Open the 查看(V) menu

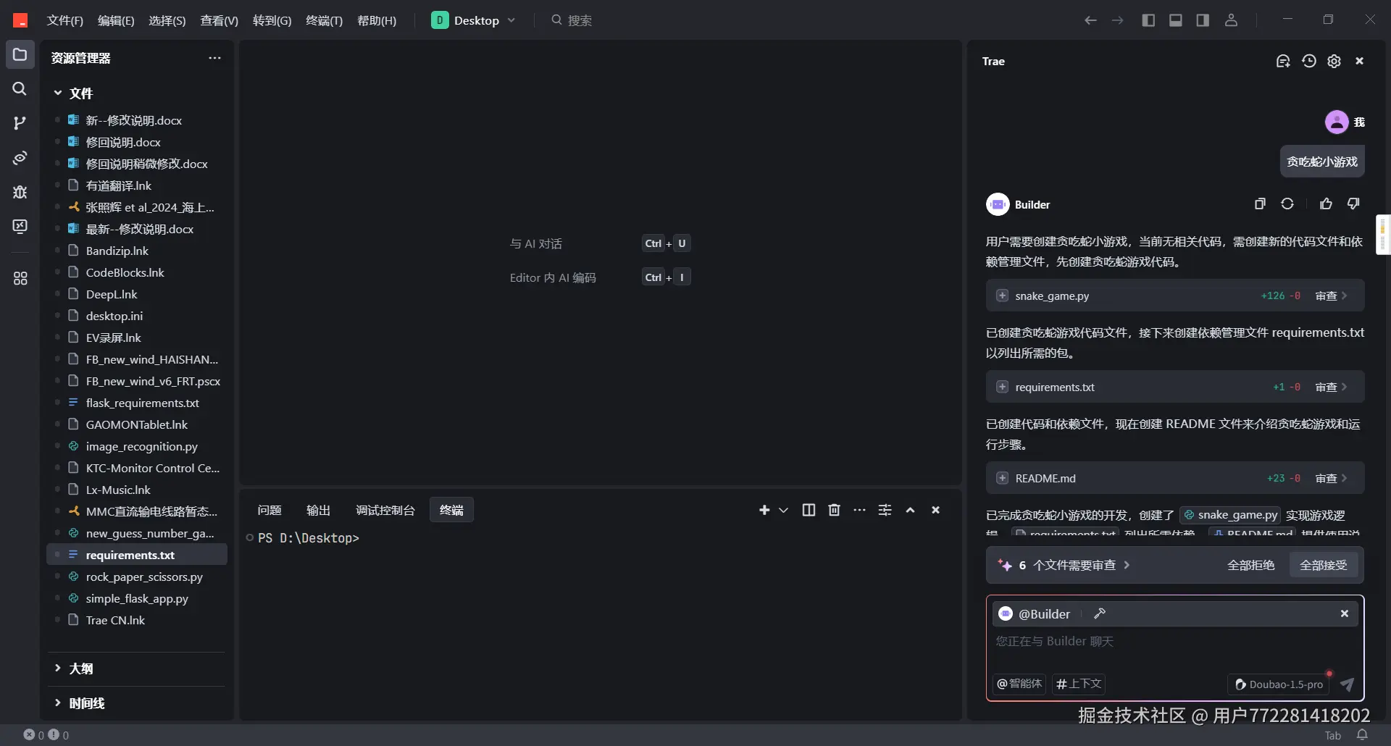click(220, 21)
